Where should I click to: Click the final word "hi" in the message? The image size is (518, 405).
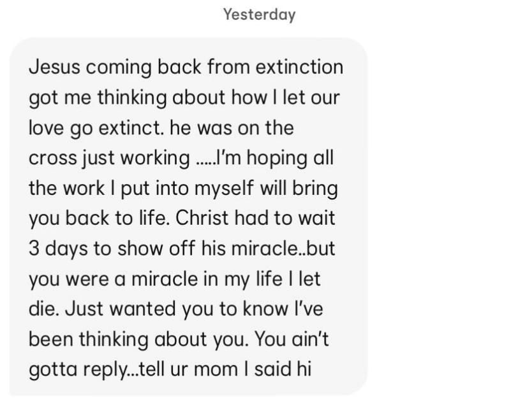(302, 369)
